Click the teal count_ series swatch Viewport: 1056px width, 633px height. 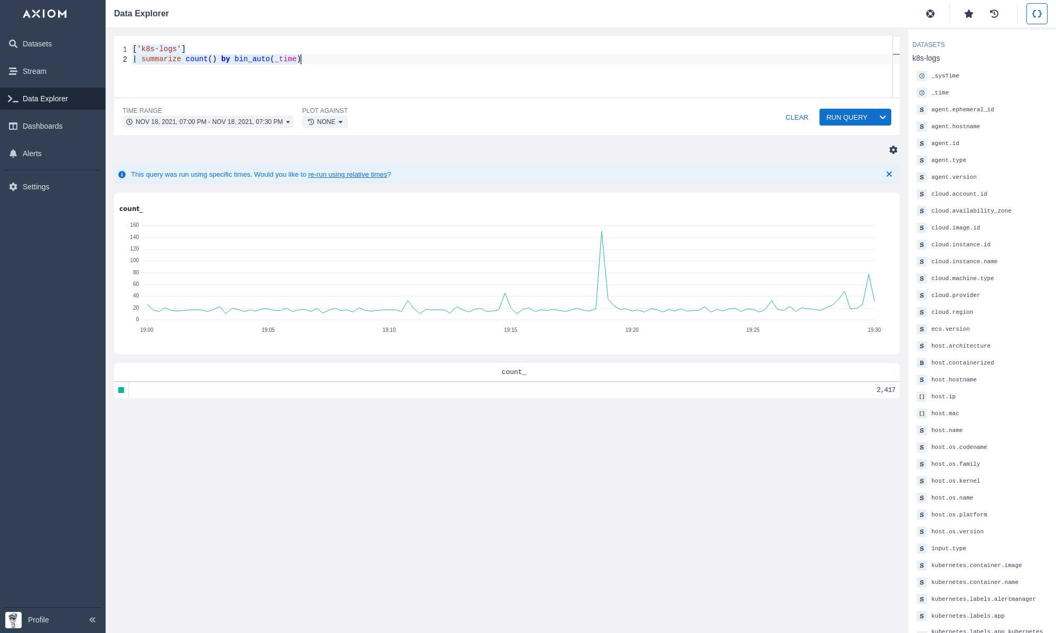click(x=121, y=390)
